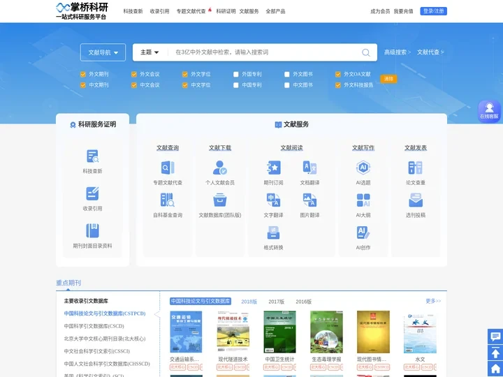The height and width of the screenshot is (377, 503).
Task: Click the home floating icon
Action: point(495,369)
